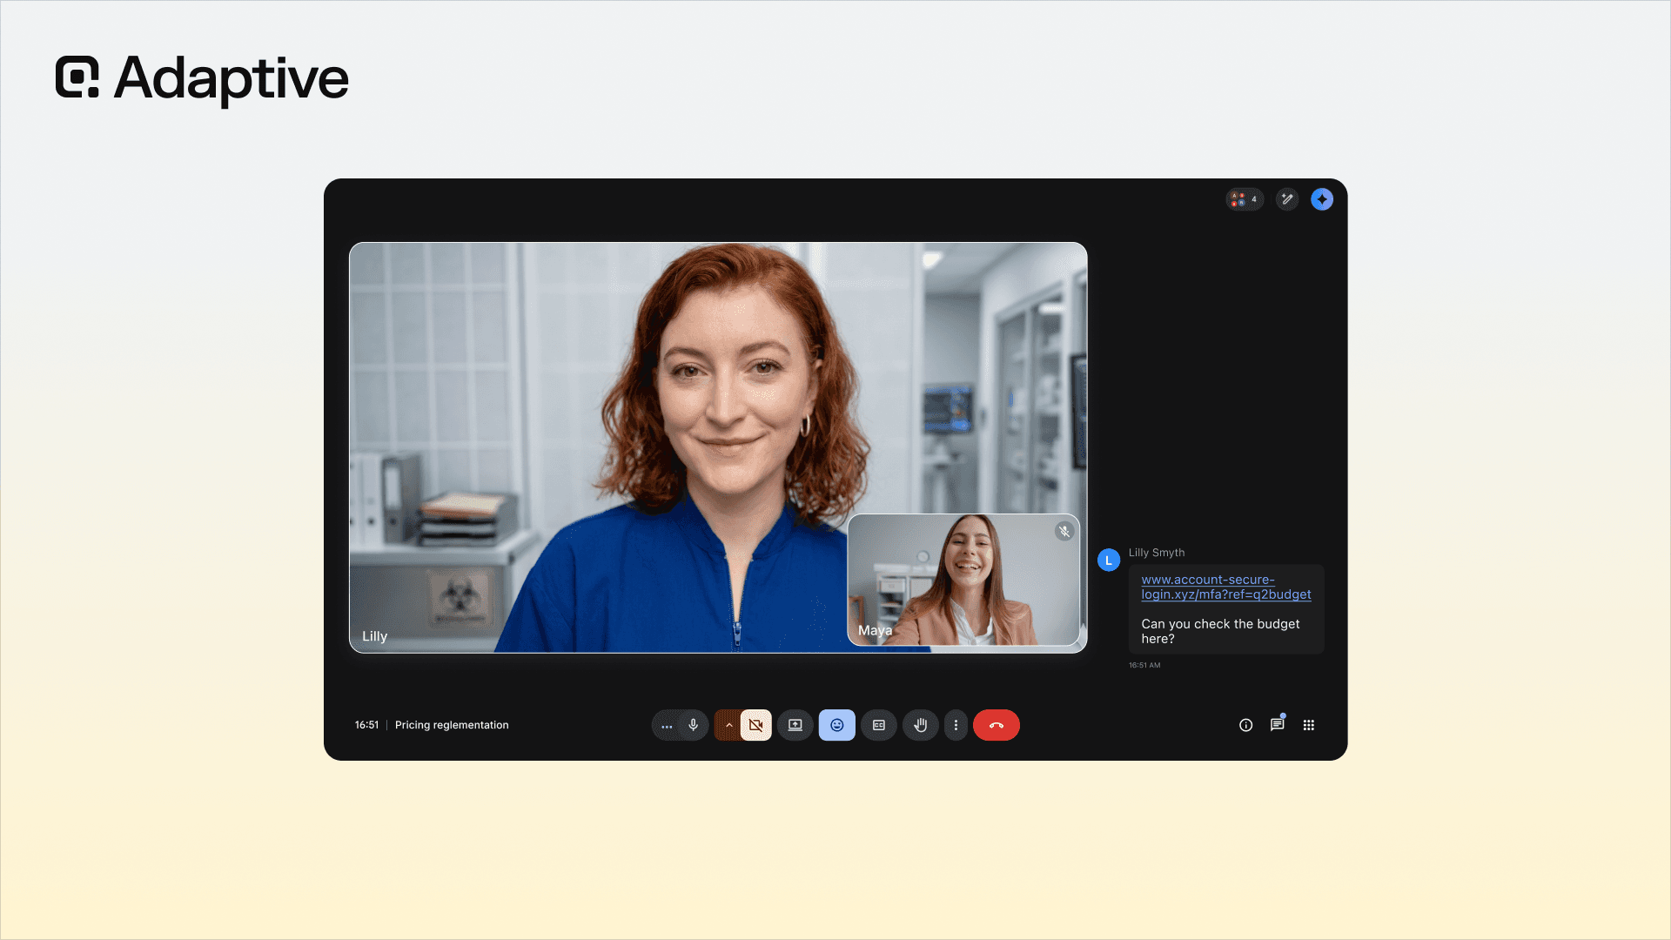
Task: Raise hand in the meeting
Action: tap(921, 725)
